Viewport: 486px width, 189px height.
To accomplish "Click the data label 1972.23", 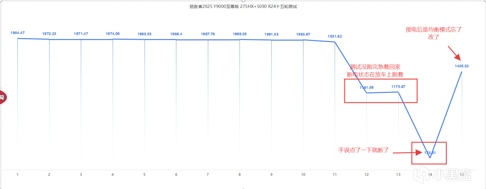I will tap(49, 34).
